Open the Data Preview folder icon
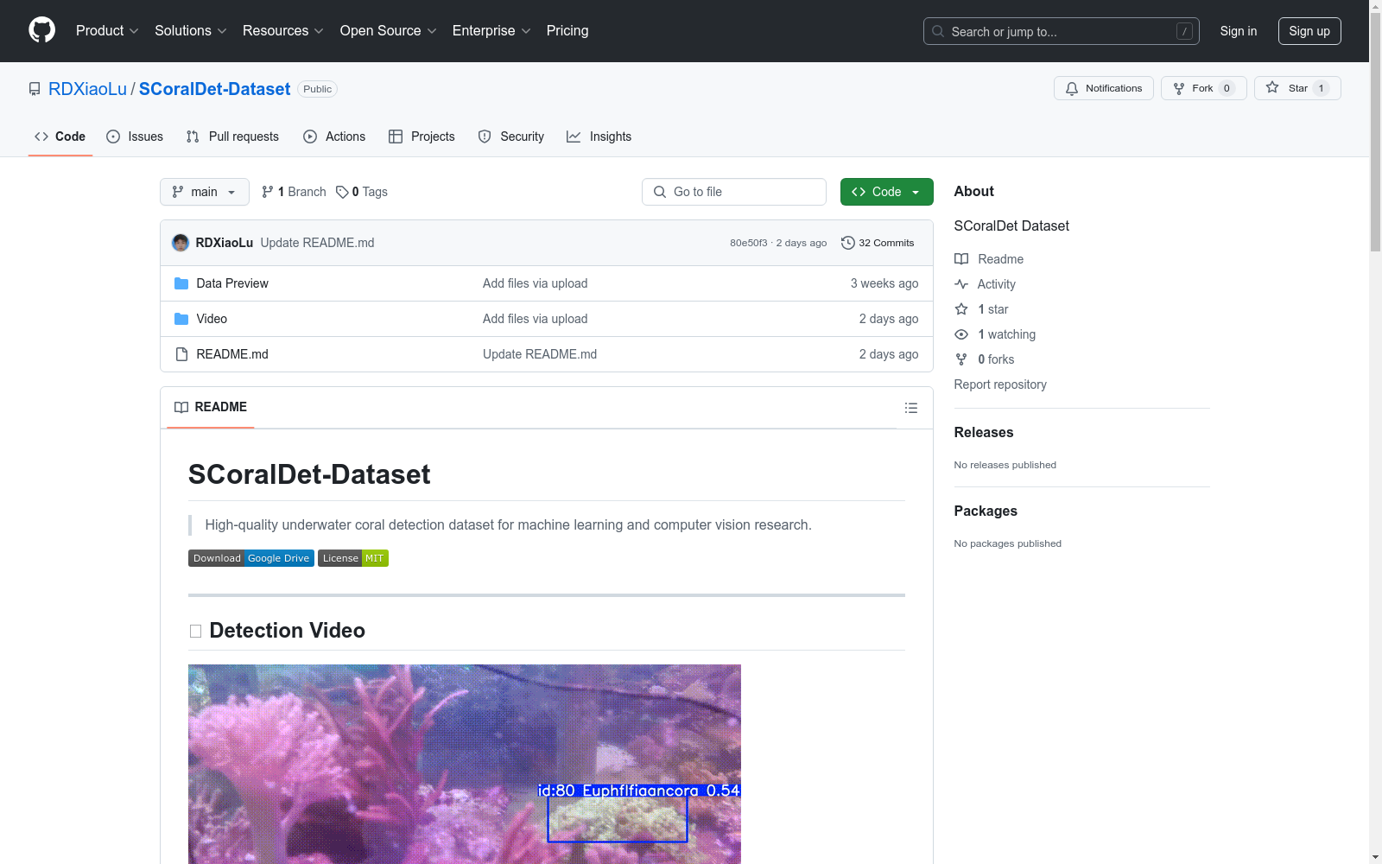This screenshot has height=864, width=1382. tap(181, 283)
